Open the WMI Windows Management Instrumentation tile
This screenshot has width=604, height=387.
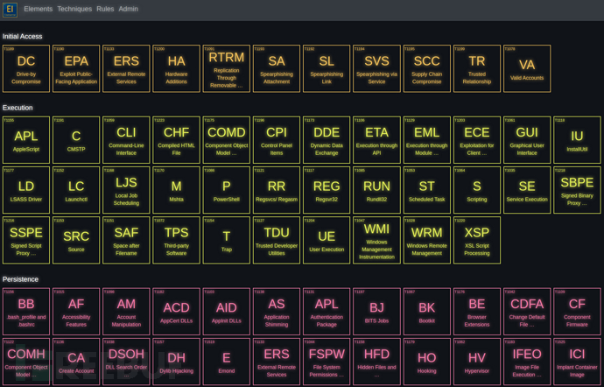pos(376,240)
